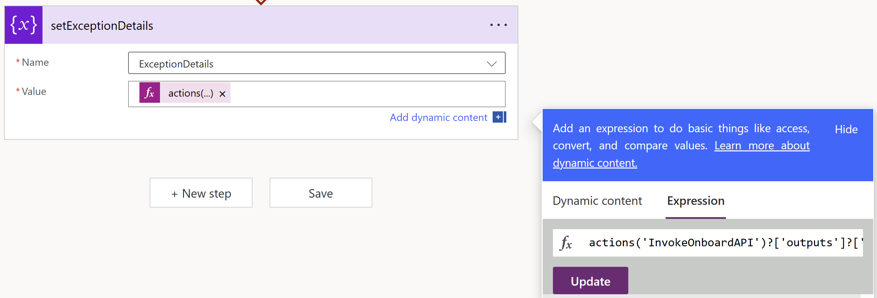Screen dimensions: 877x298
Task: Add a New step to the flow
Action: (201, 193)
